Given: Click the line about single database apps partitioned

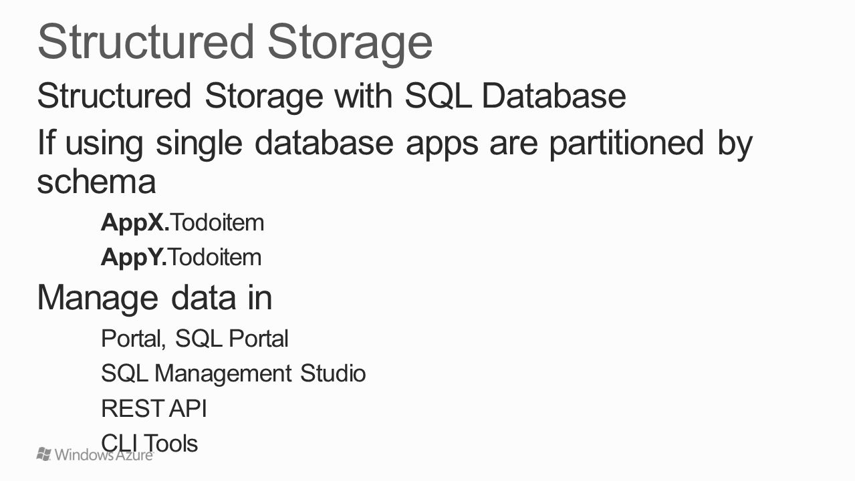Looking at the screenshot, I should pyautogui.click(x=395, y=162).
